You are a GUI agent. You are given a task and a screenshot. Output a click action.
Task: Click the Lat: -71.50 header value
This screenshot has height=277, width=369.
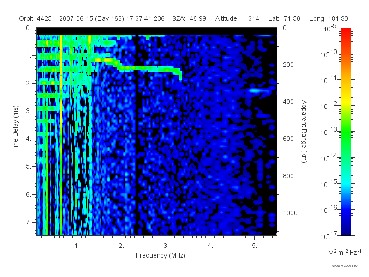click(x=284, y=18)
